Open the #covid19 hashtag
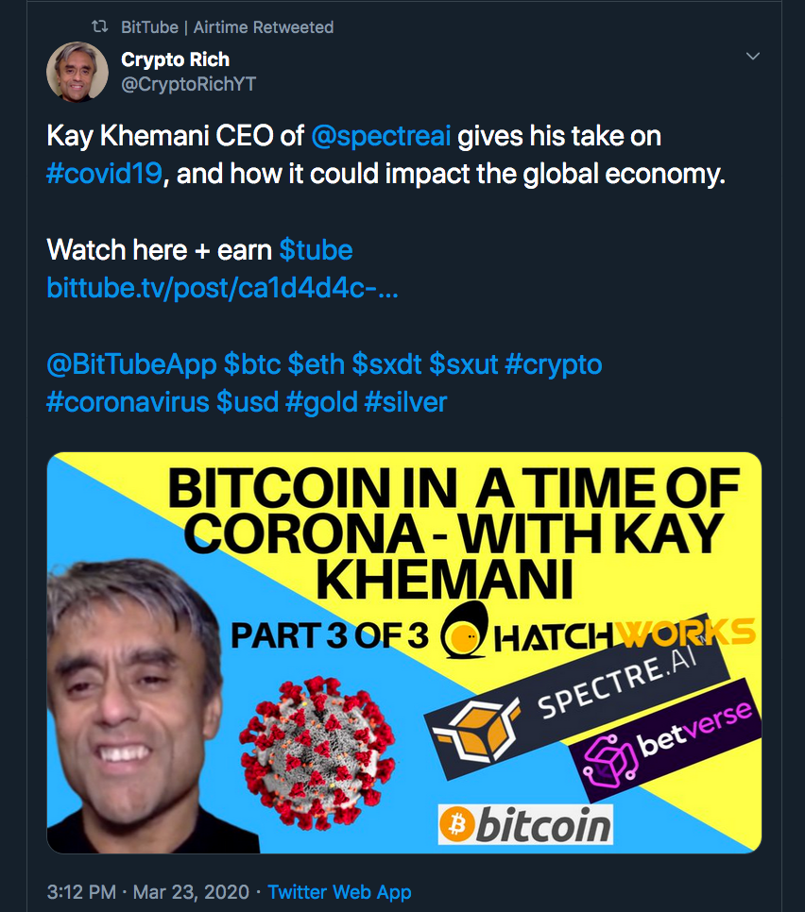This screenshot has height=912, width=805. 104,175
